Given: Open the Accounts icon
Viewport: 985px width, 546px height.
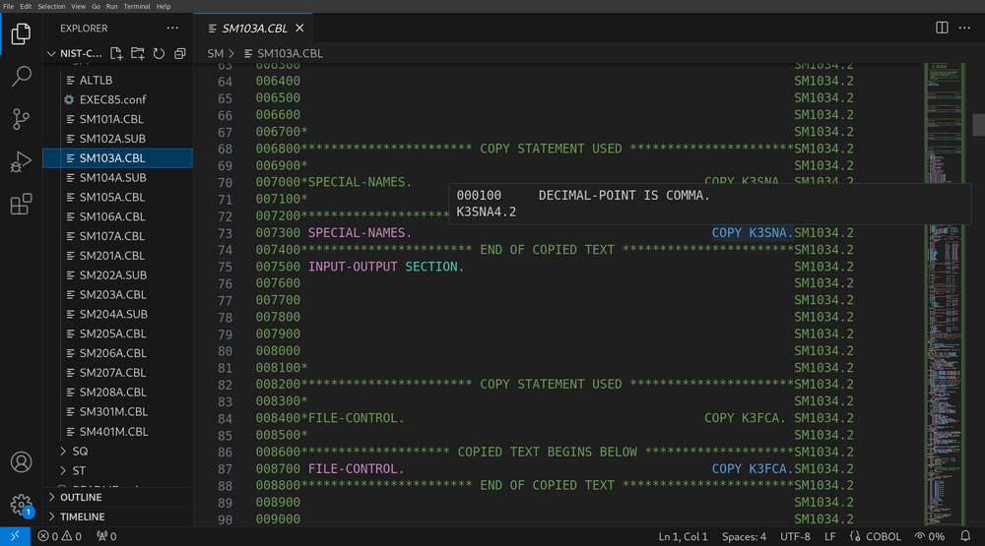Looking at the screenshot, I should (x=21, y=462).
